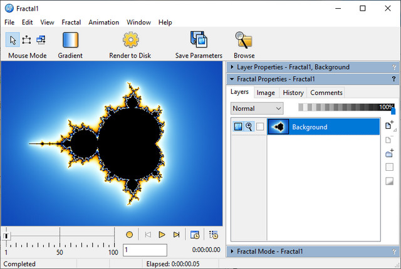The height and width of the screenshot is (269, 401).
Task: Choose the selection box mouse mode
Action: [x=27, y=40]
